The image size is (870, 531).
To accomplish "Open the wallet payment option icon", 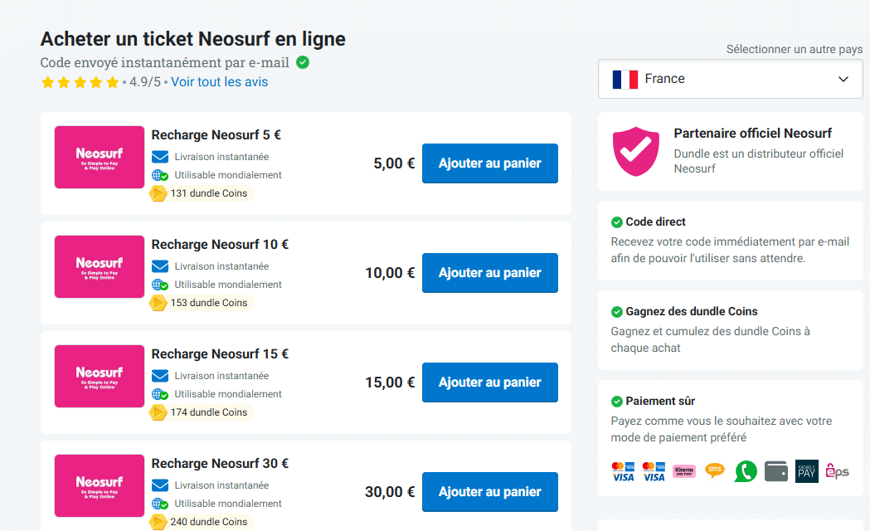I will [x=776, y=471].
